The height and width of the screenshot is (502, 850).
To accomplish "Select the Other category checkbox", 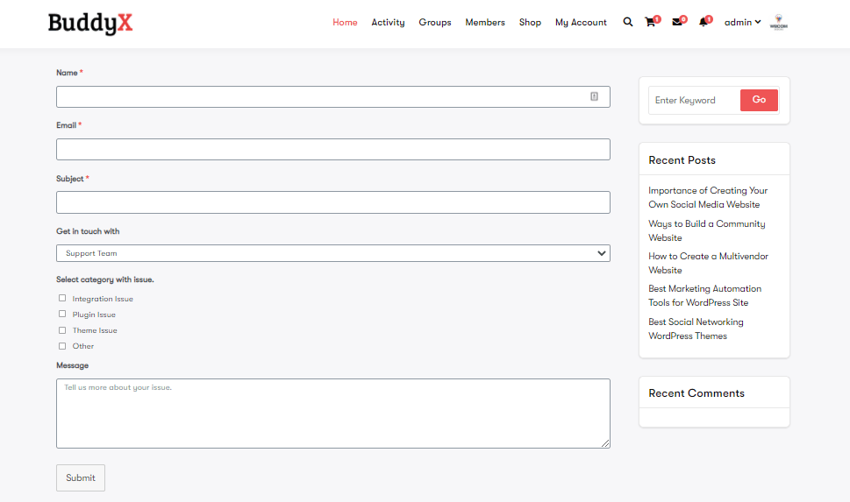I will tap(62, 346).
